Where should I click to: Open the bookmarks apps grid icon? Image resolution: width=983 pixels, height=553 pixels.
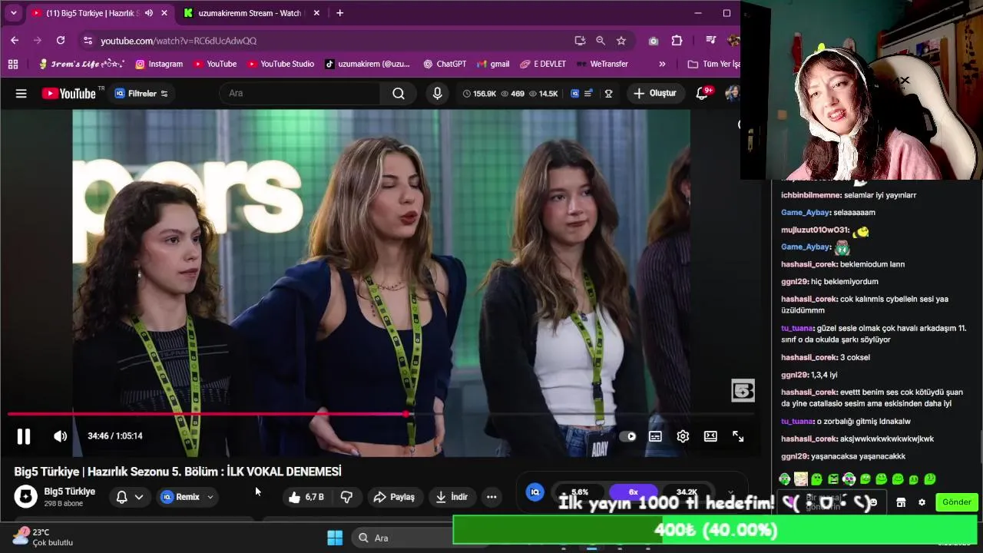13,64
